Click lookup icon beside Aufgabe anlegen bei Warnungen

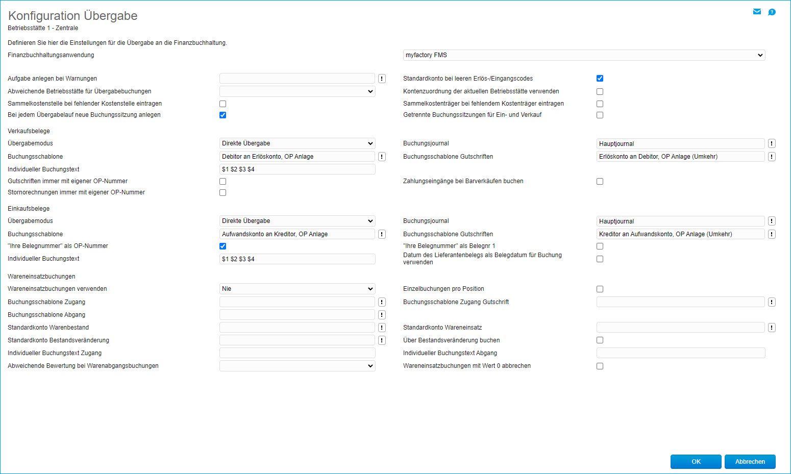point(382,79)
